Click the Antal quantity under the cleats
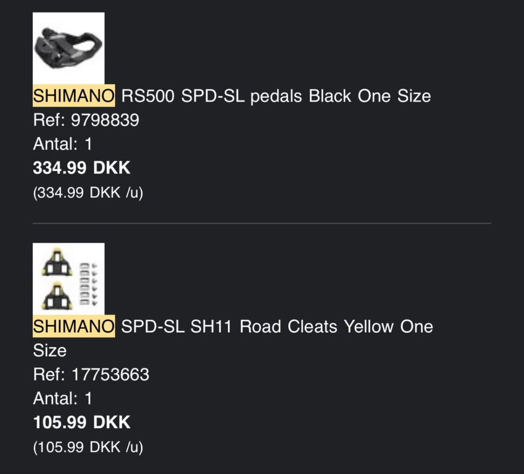The width and height of the screenshot is (524, 474). [63, 399]
